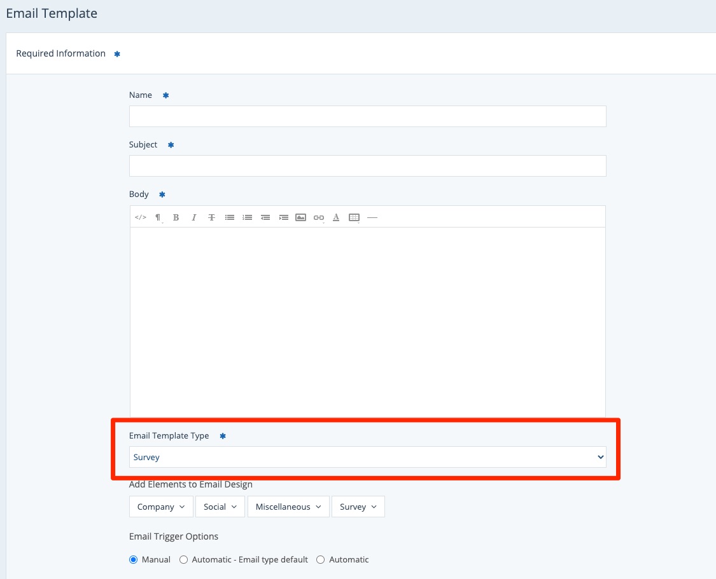Insert a table into the body
The image size is (716, 579).
click(354, 217)
